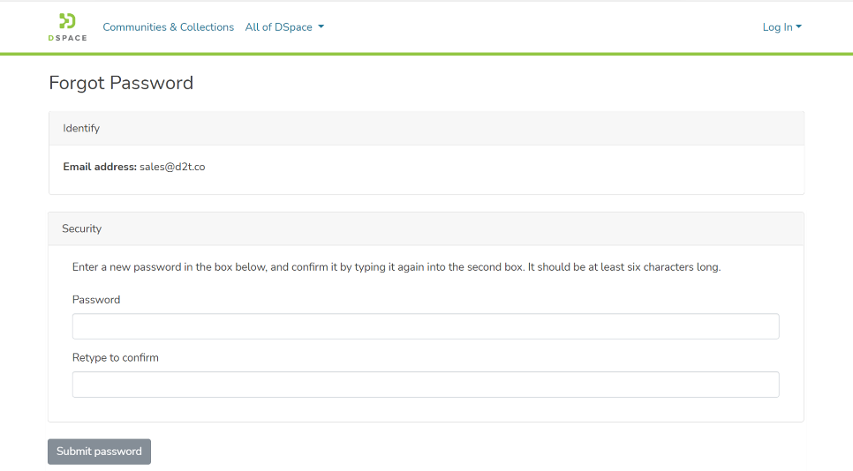Click the DSPACE wordmark under the logo
The image size is (853, 471).
(x=67, y=38)
